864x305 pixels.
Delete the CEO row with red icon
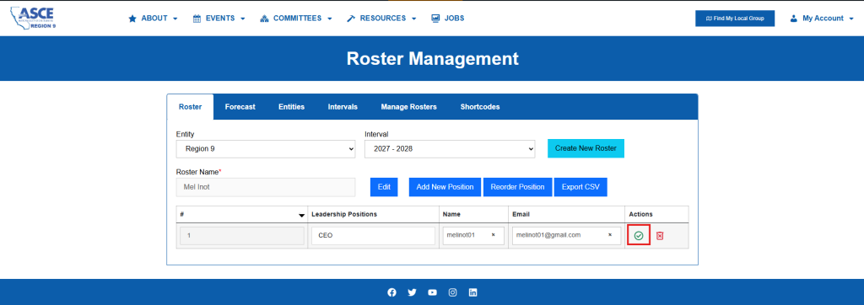[x=660, y=236]
